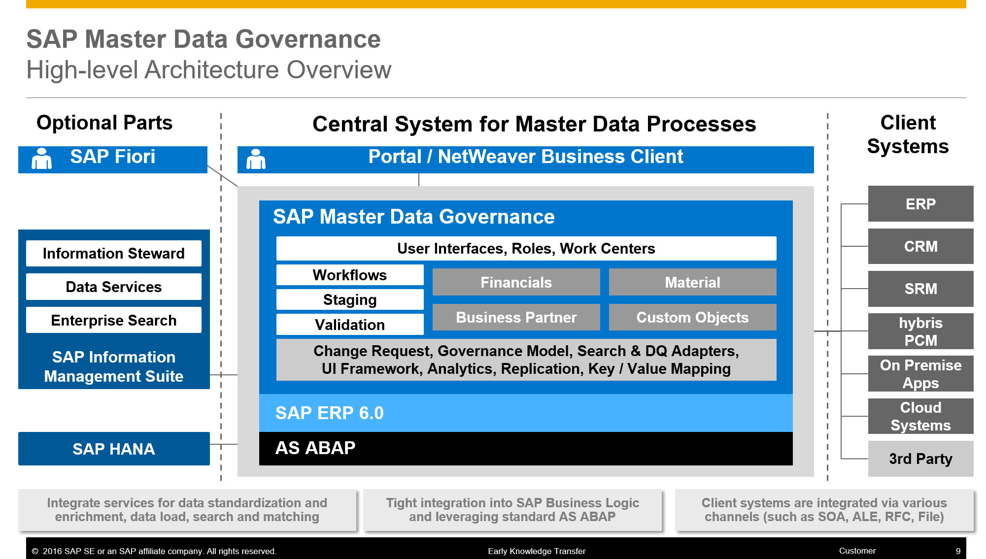This screenshot has width=986, height=559.
Task: Click the Custom Objects domain box
Action: (693, 317)
